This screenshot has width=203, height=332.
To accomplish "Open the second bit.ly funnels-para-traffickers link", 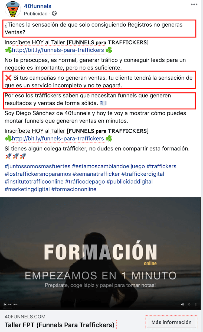I will click(58, 139).
